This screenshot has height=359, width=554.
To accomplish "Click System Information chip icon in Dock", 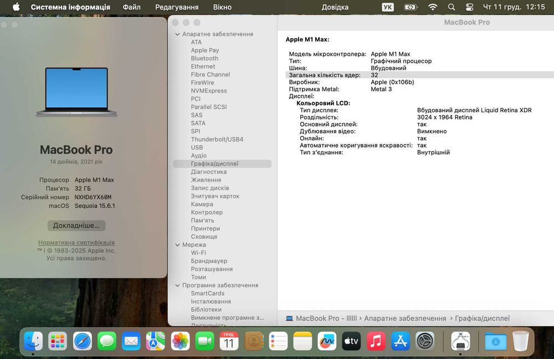I will pos(460,341).
